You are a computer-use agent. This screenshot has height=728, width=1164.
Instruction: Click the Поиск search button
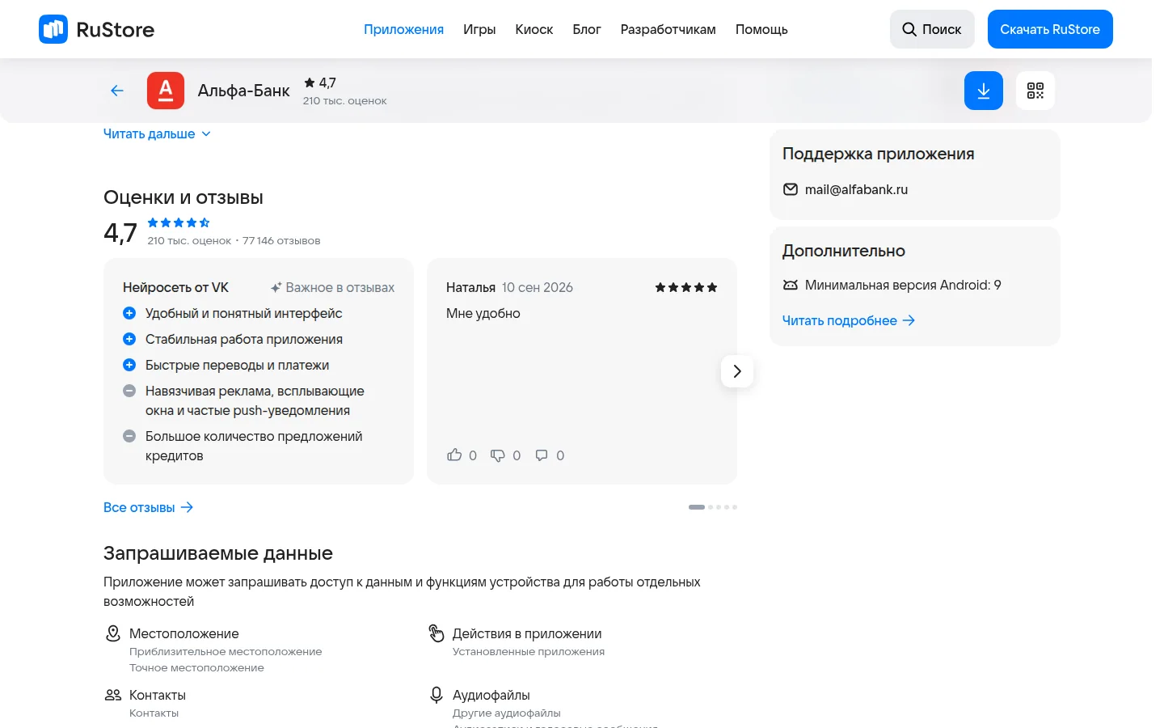point(932,29)
